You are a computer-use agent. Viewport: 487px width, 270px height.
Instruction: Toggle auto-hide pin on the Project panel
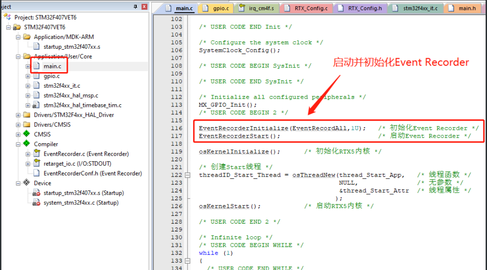point(136,6)
